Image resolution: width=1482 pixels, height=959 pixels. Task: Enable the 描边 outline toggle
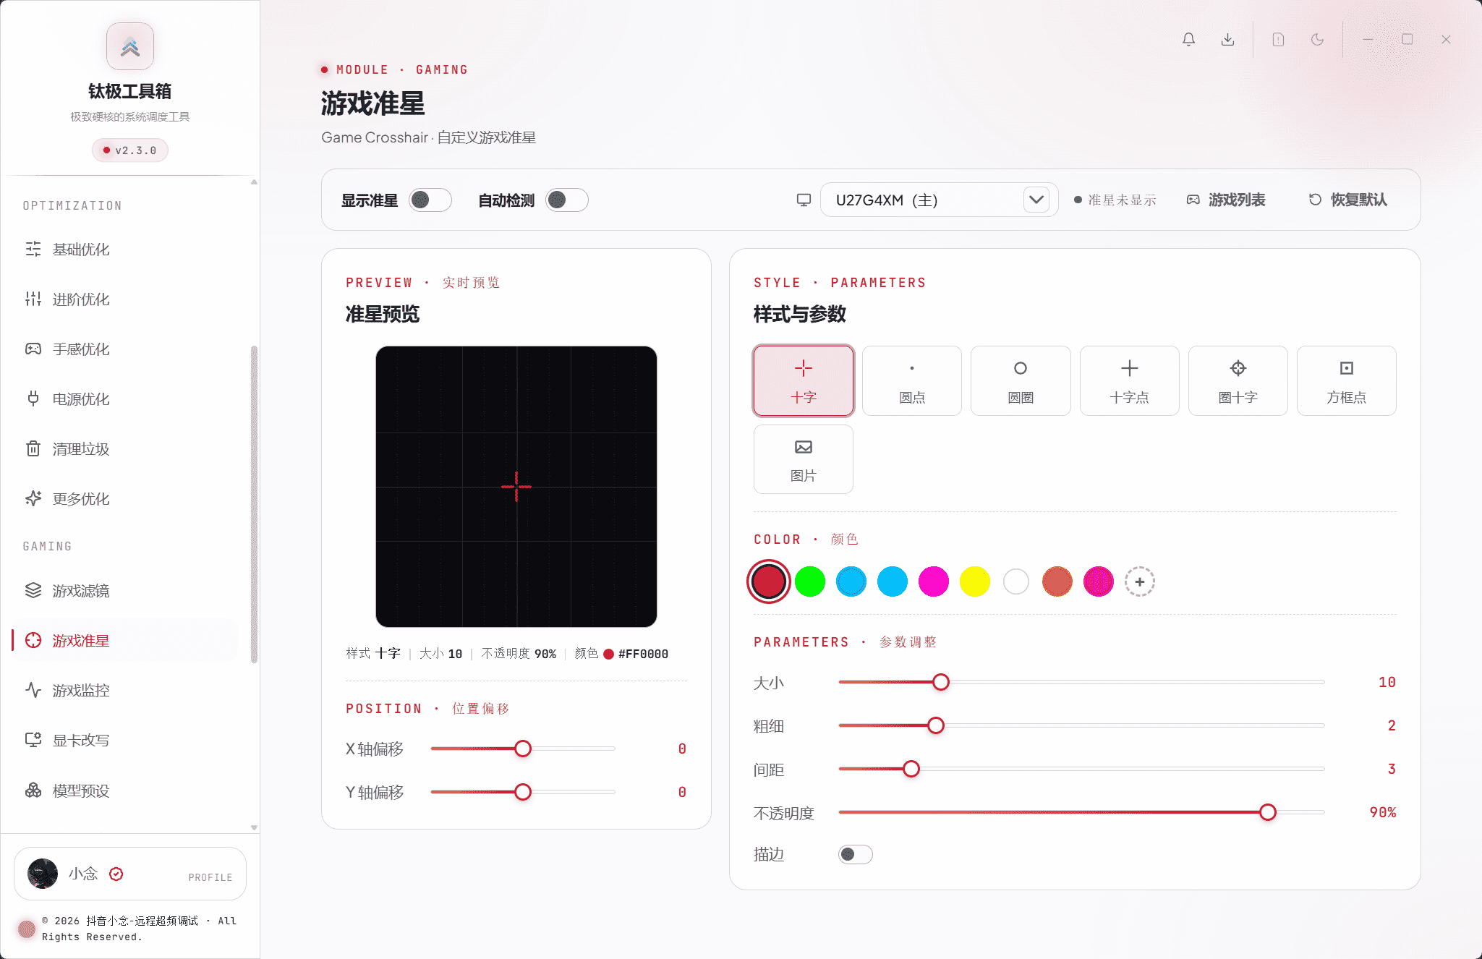tap(855, 854)
